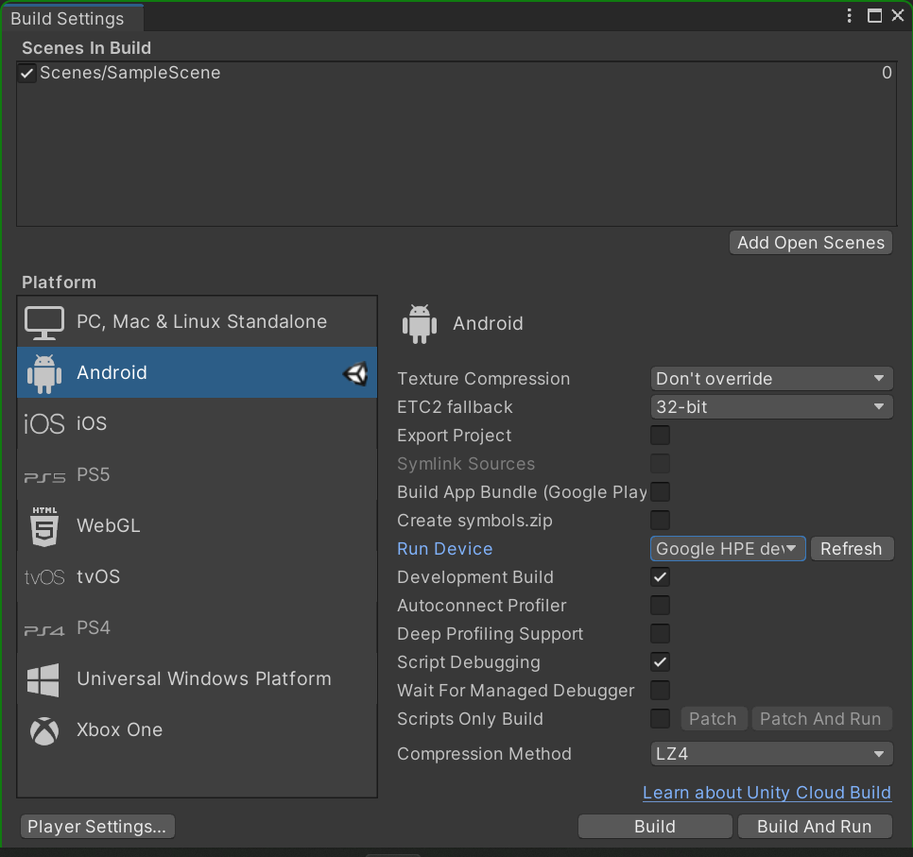
Task: Open the window options menu via three dots
Action: 849,15
